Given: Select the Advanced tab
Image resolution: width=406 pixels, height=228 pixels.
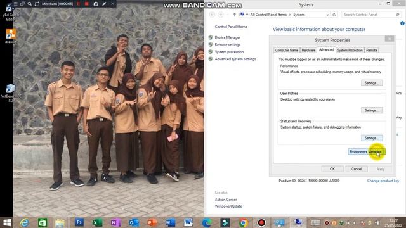Looking at the screenshot, I should click(x=326, y=49).
